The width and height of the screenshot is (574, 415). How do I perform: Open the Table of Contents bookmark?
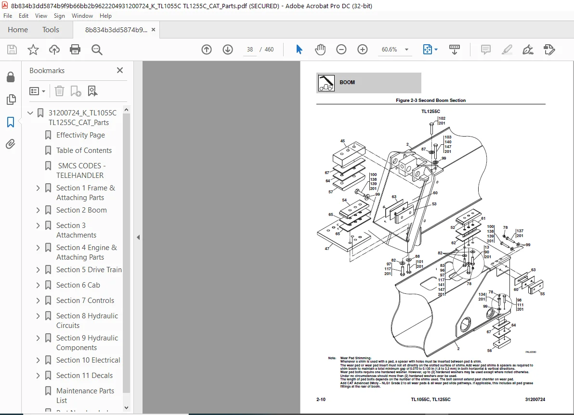pyautogui.click(x=84, y=151)
